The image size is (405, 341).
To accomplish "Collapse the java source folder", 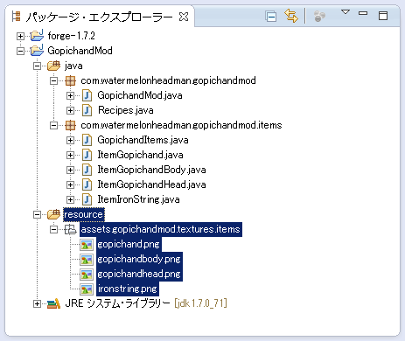I will [37, 66].
